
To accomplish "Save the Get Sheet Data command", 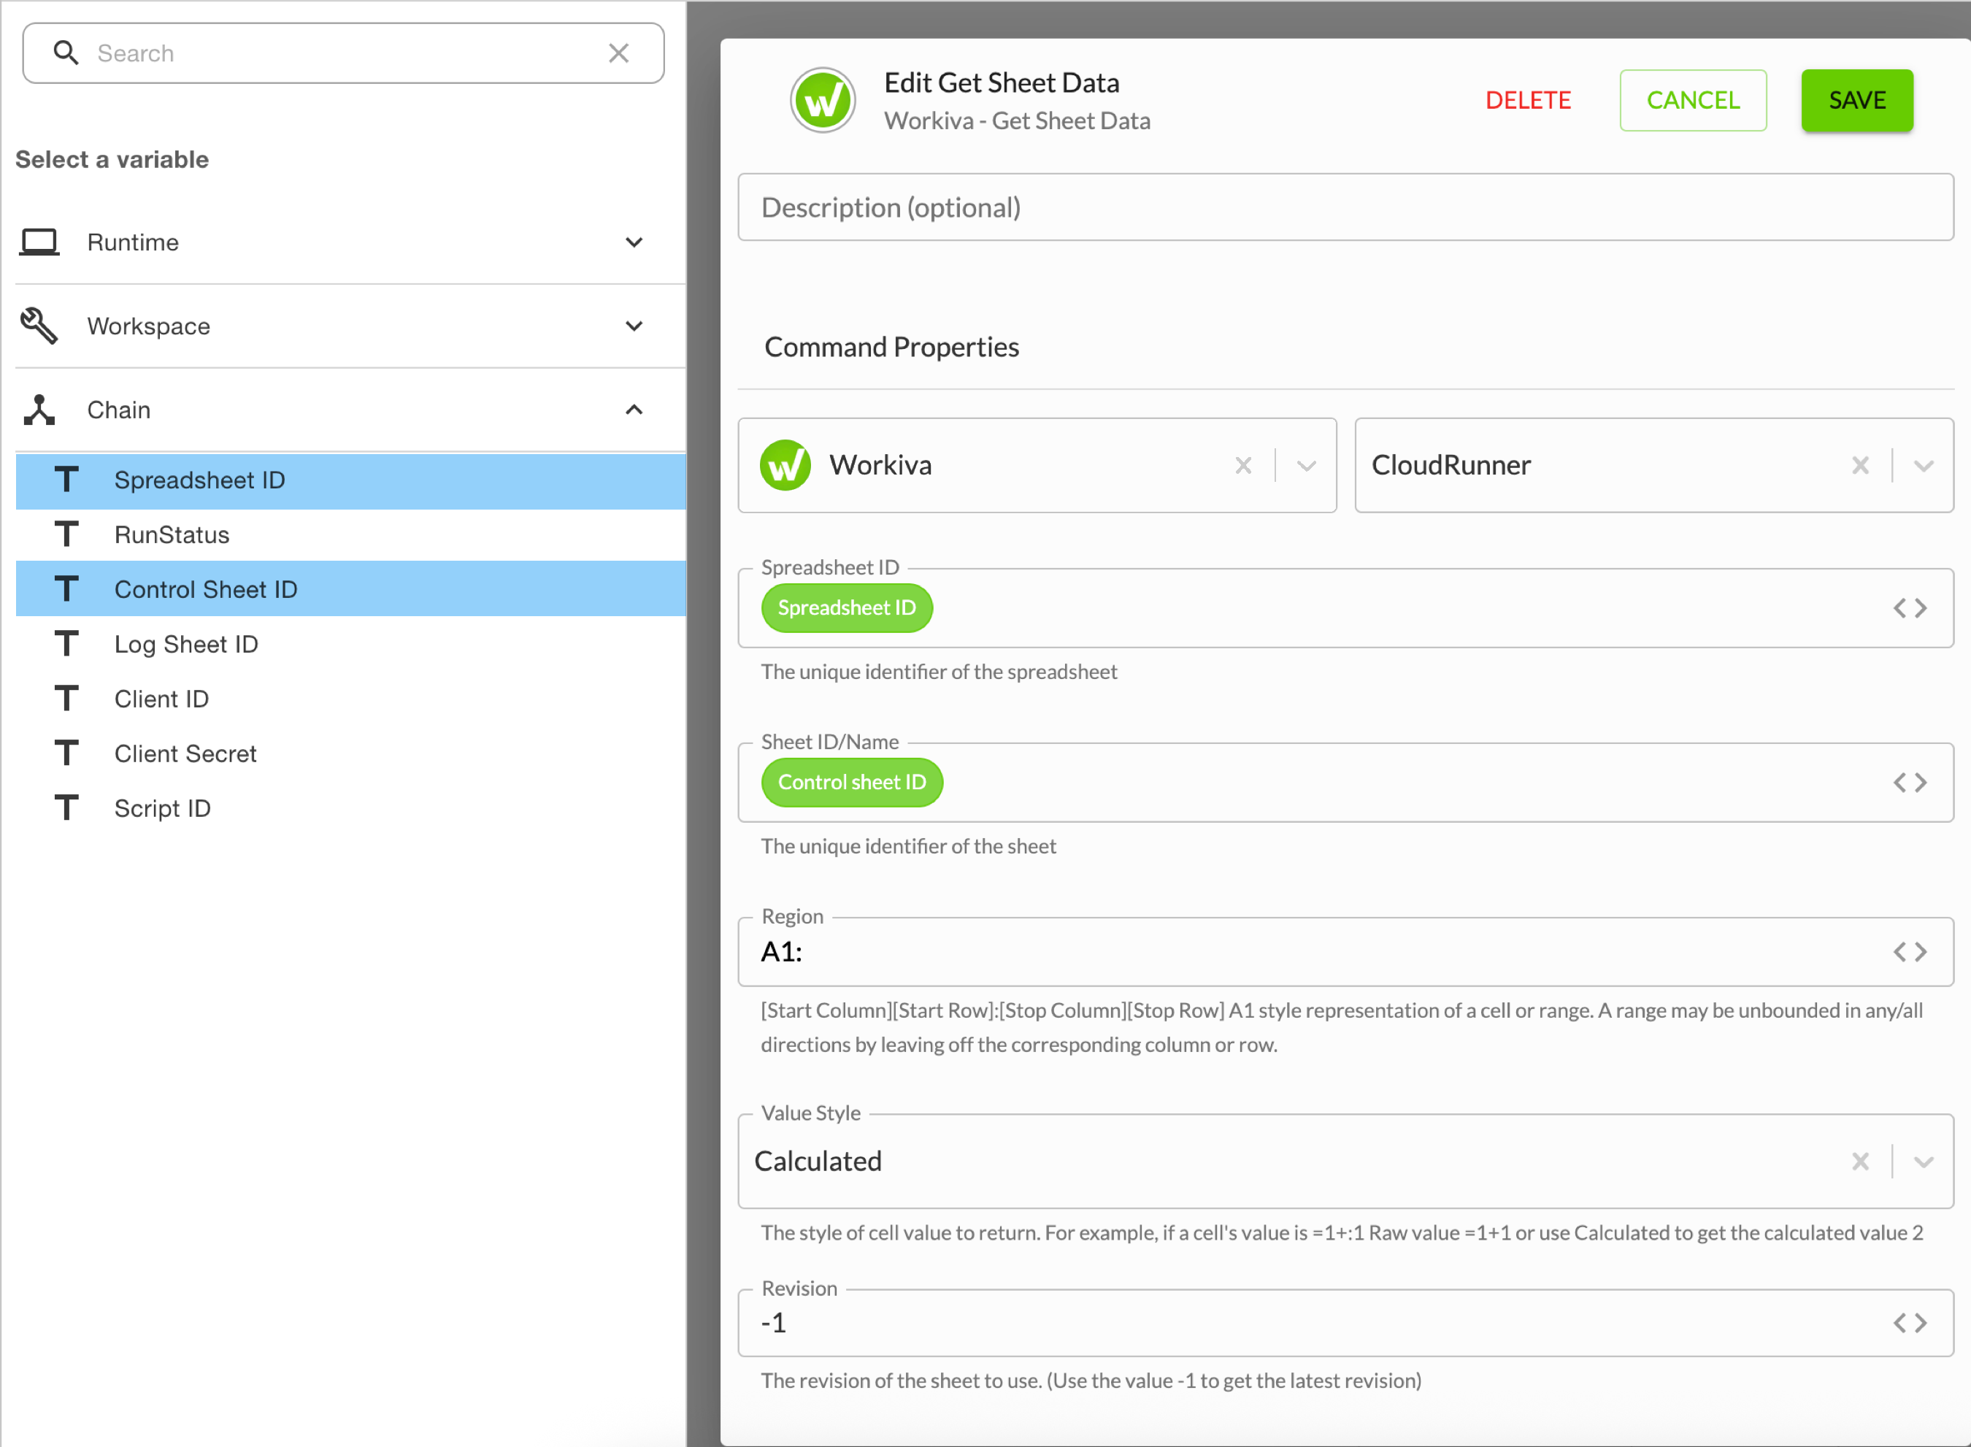I will (1856, 101).
